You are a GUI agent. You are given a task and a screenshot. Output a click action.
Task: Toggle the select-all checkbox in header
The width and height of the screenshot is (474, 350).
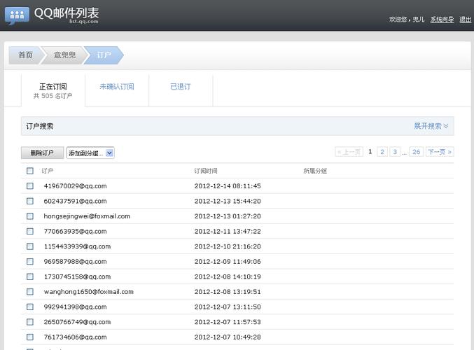pos(30,171)
